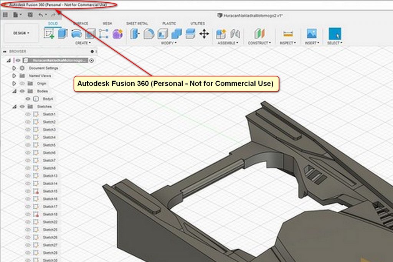Screen dimensions: 393x262
Task: Toggle visibility of Body4
Action: 28,99
